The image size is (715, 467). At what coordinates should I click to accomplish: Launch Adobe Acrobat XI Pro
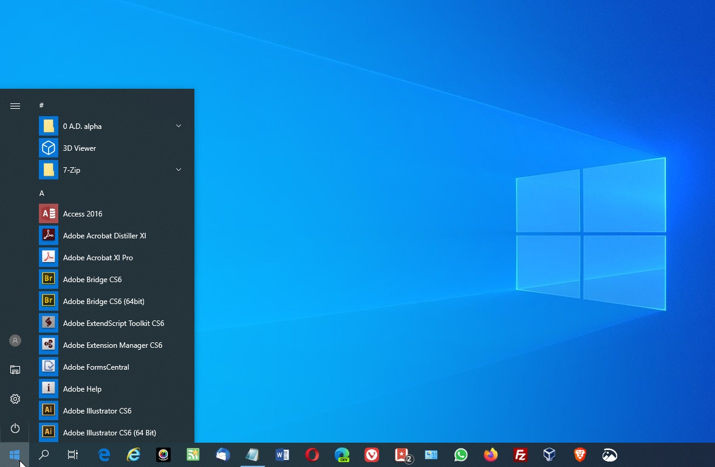click(x=112, y=257)
